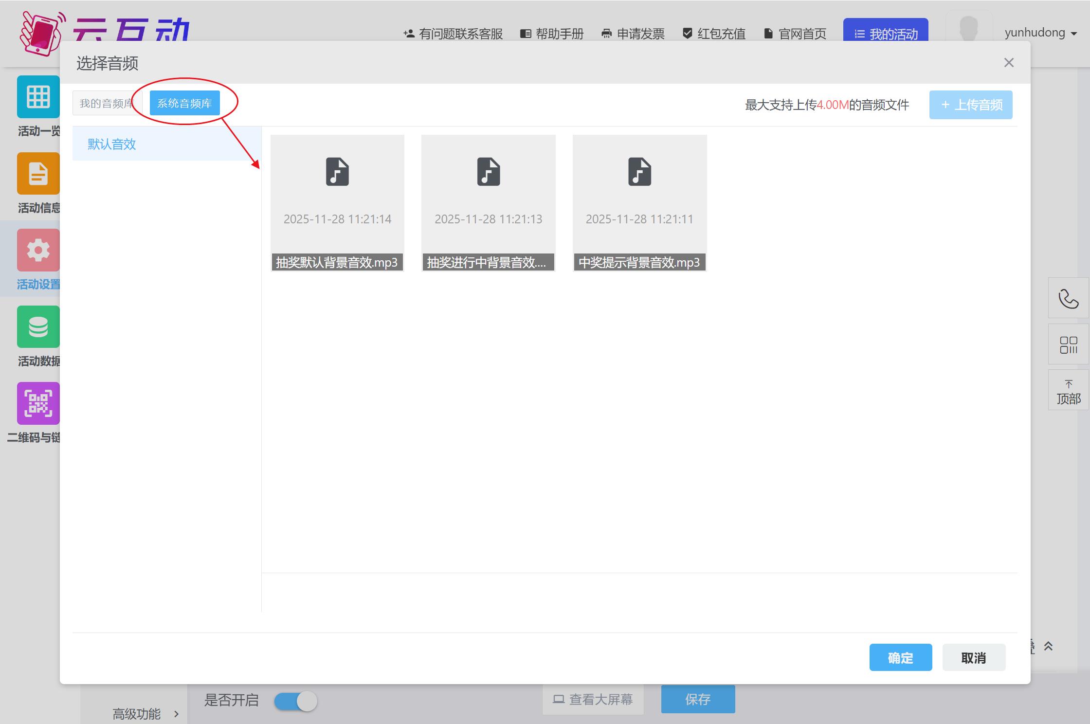Switch to the 我的音频库 tab
This screenshot has height=724, width=1090.
click(107, 103)
